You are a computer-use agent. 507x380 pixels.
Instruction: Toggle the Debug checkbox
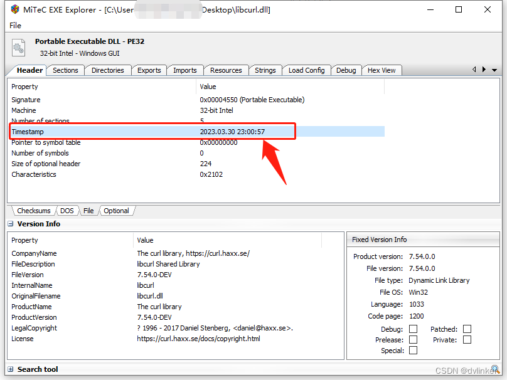tap(413, 329)
